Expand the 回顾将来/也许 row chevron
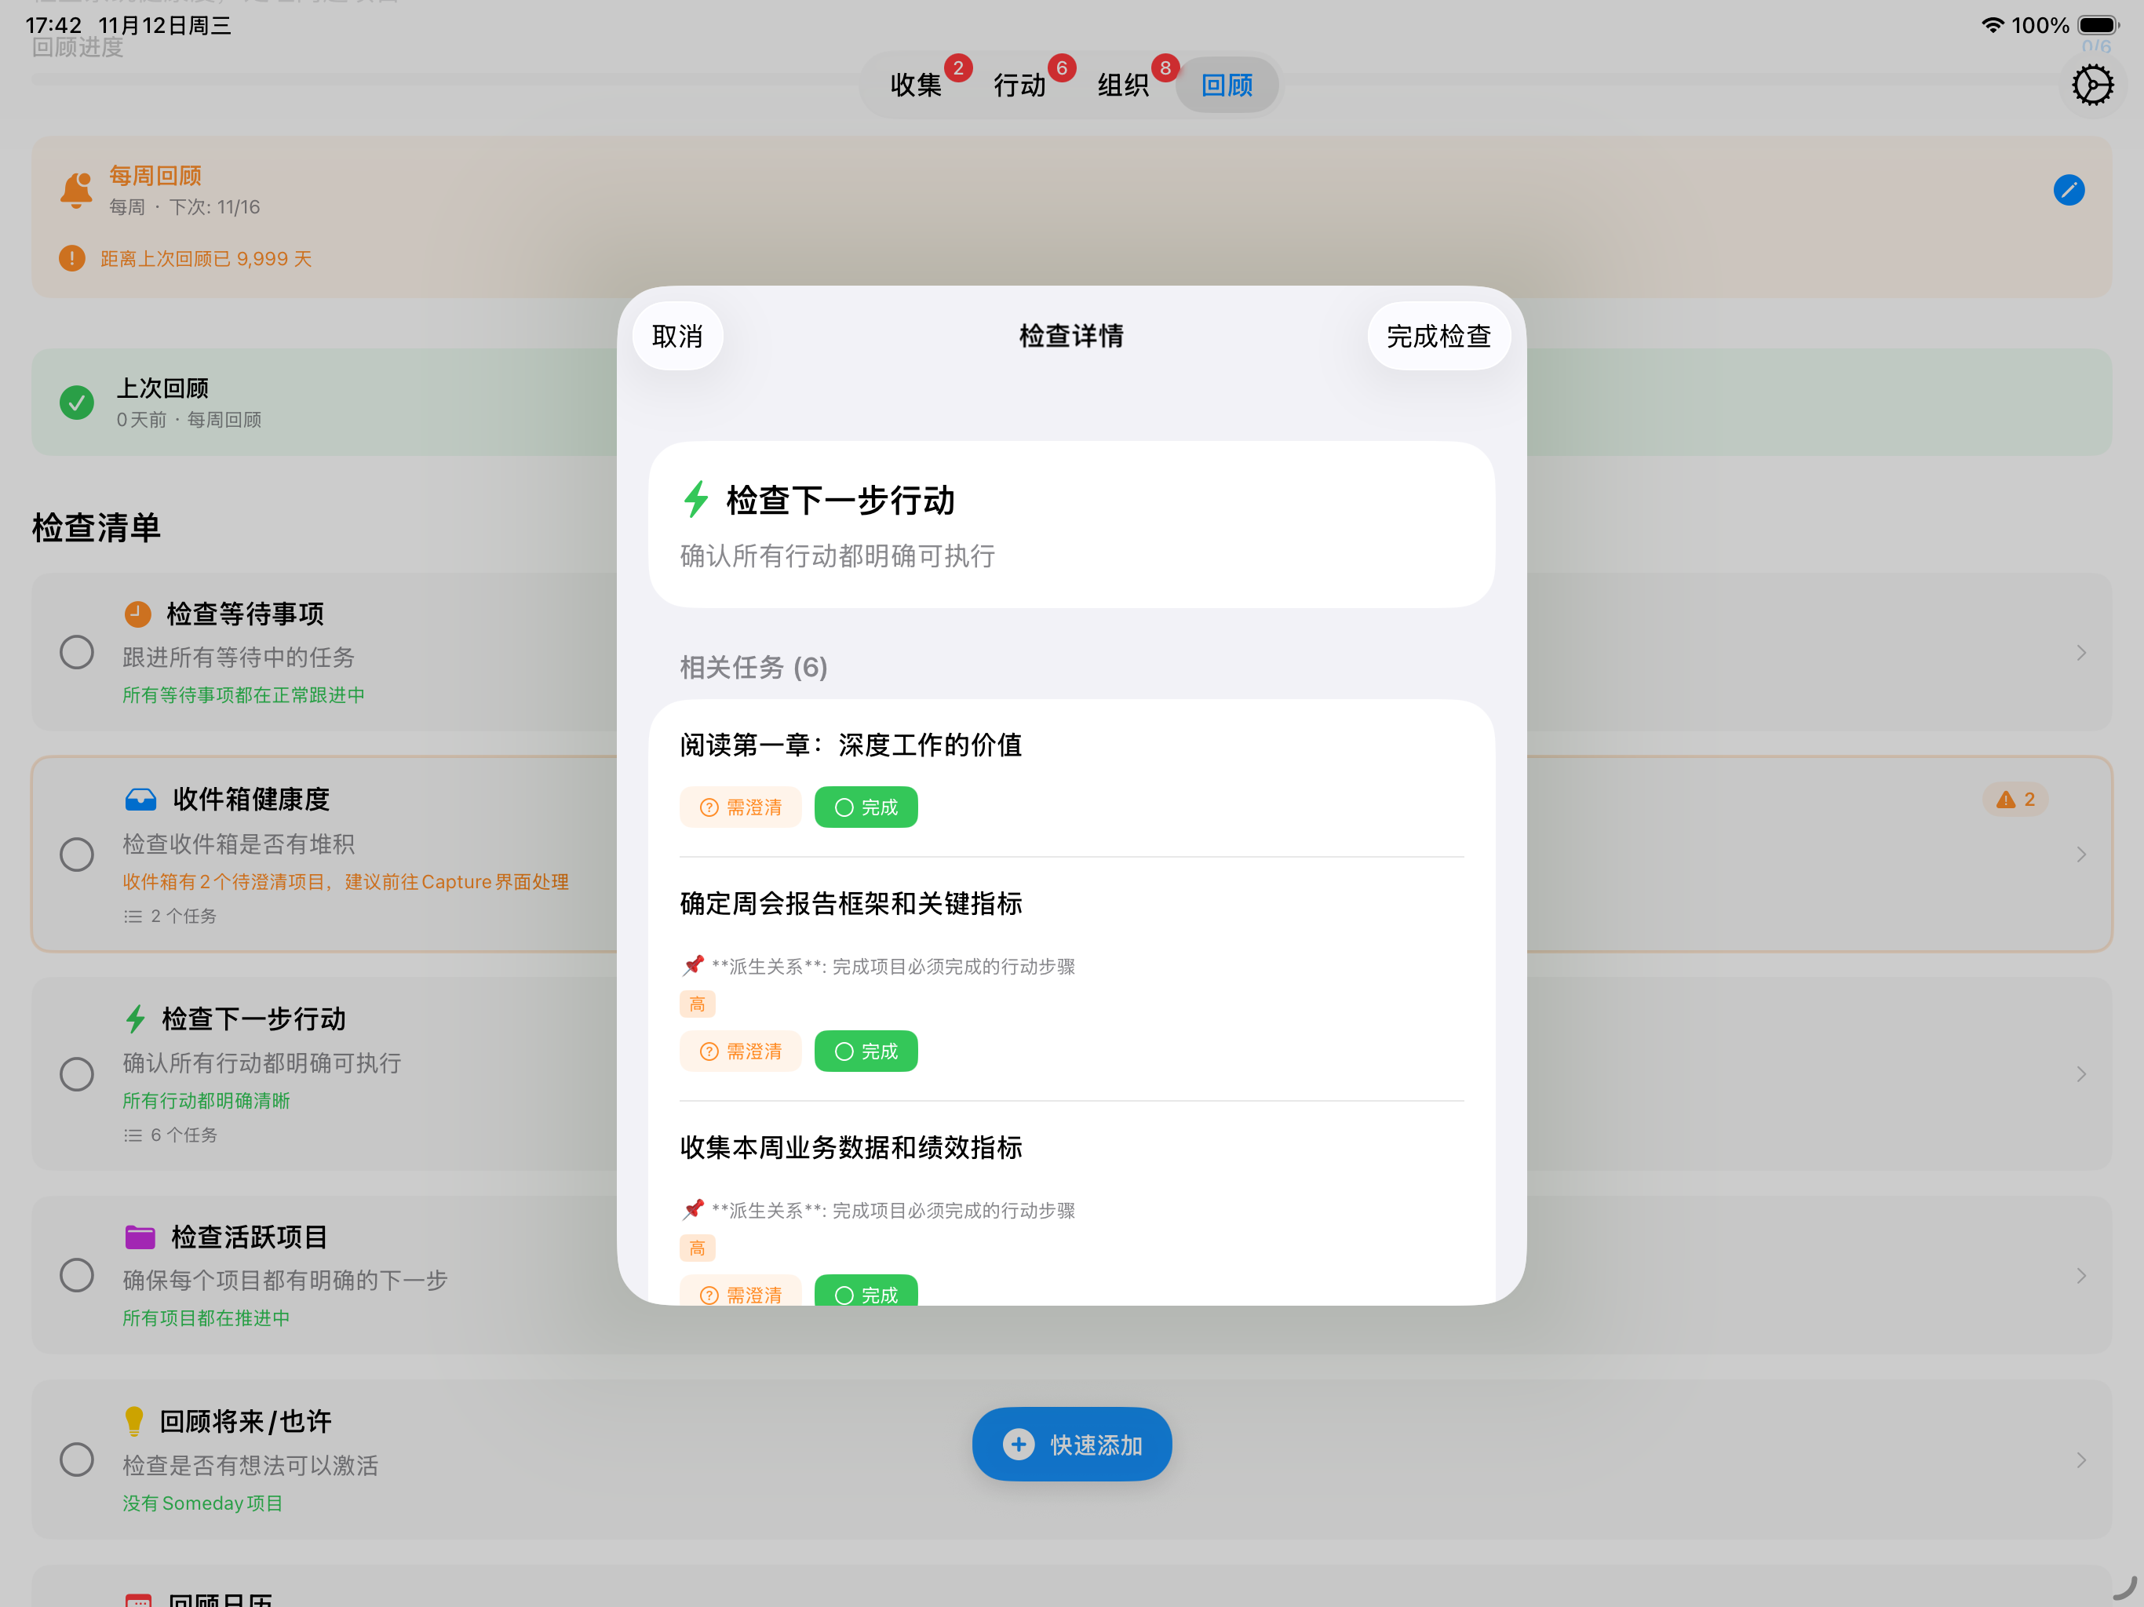This screenshot has height=1607, width=2144. pyautogui.click(x=2081, y=1459)
